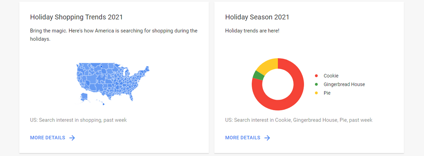Click the arrow icon beside Holiday Season More Details

tap(267, 138)
